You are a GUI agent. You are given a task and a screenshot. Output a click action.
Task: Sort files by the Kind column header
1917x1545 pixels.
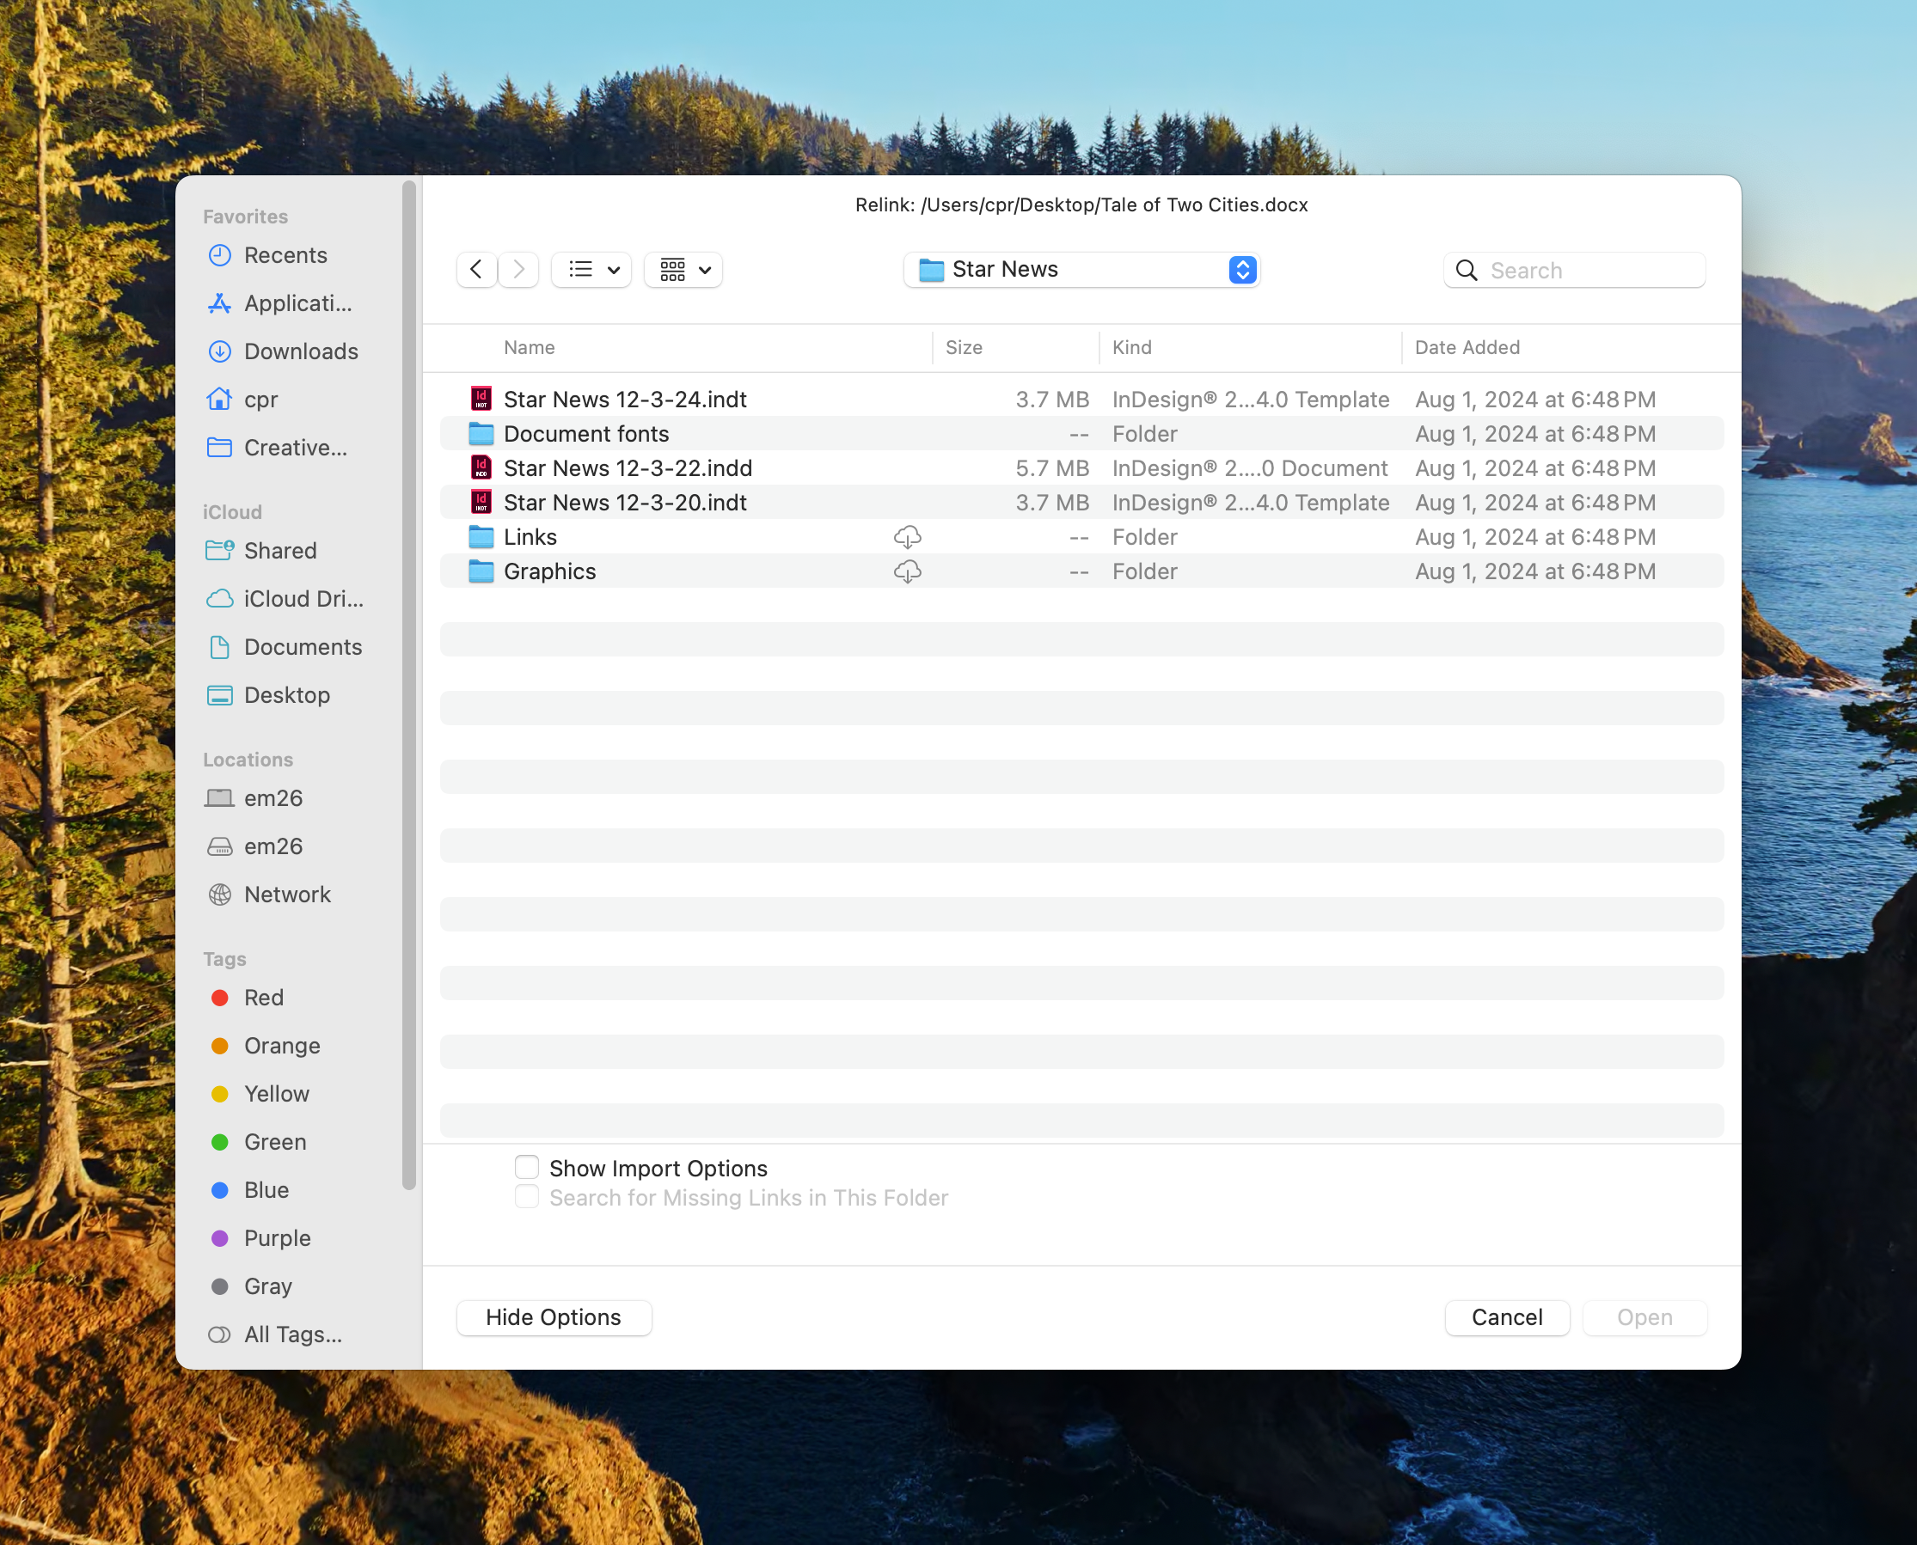click(1131, 348)
